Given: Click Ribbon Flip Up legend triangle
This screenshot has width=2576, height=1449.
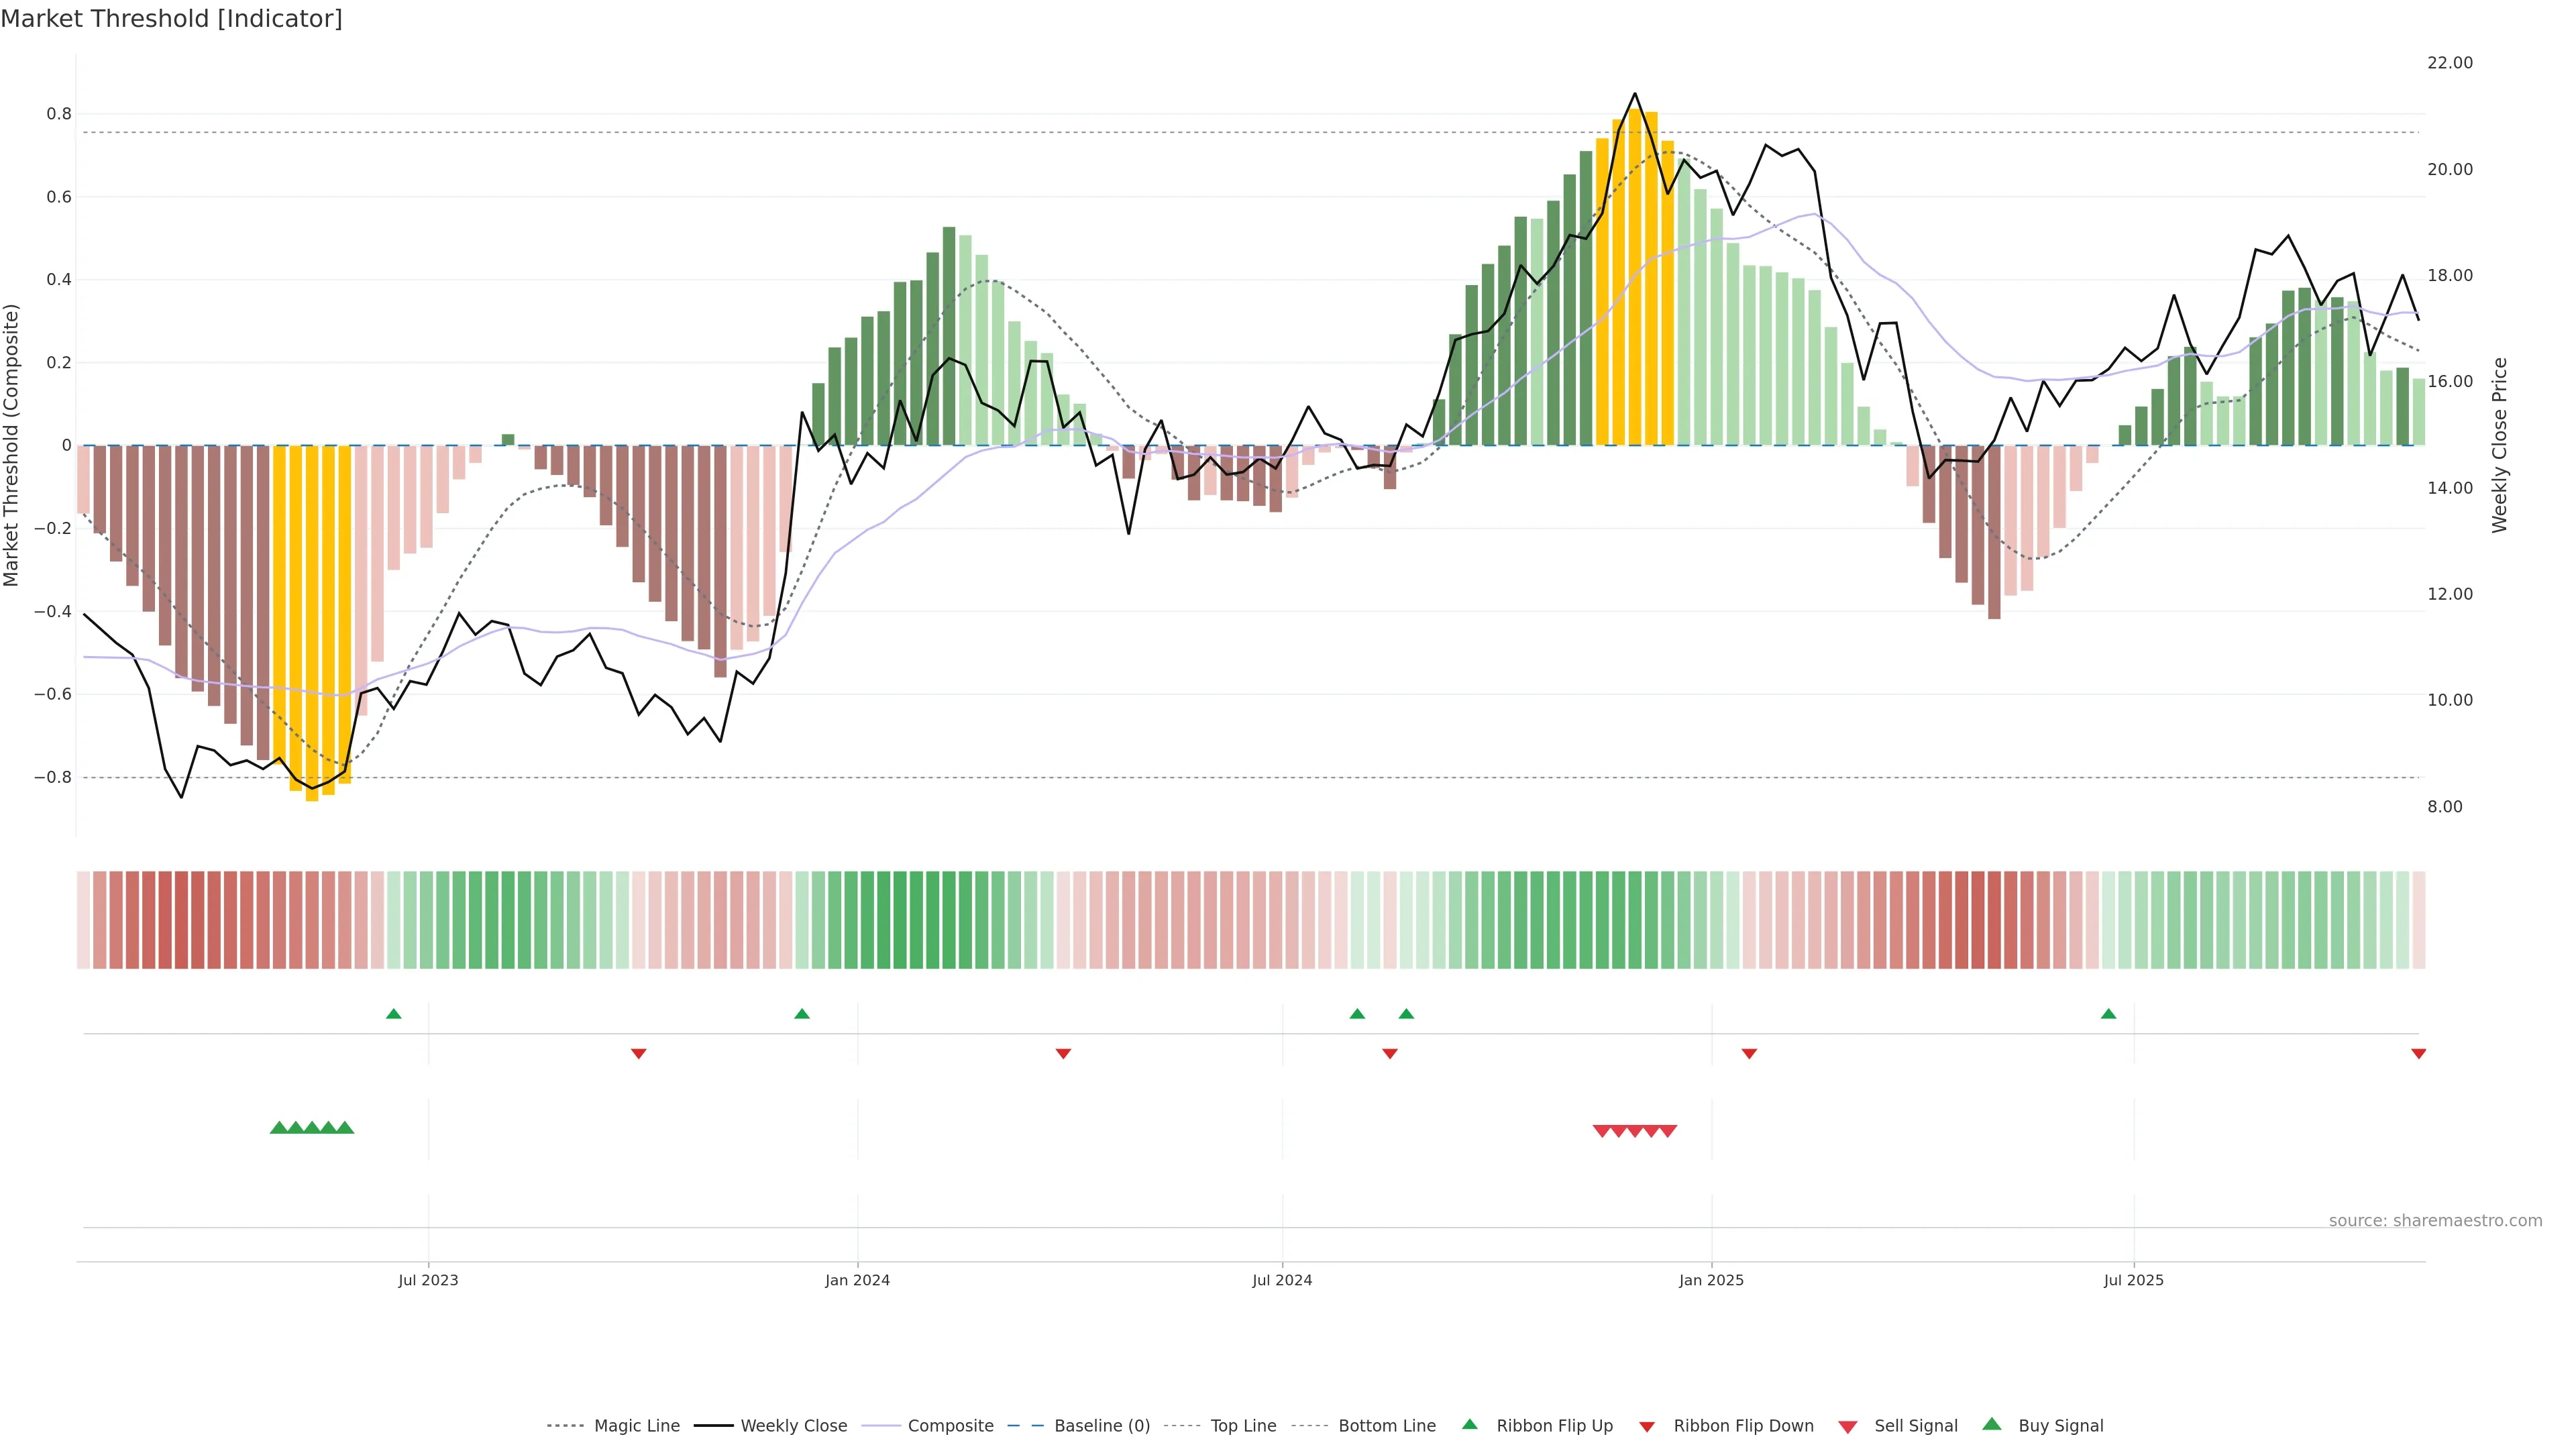Looking at the screenshot, I should coord(1470,1425).
